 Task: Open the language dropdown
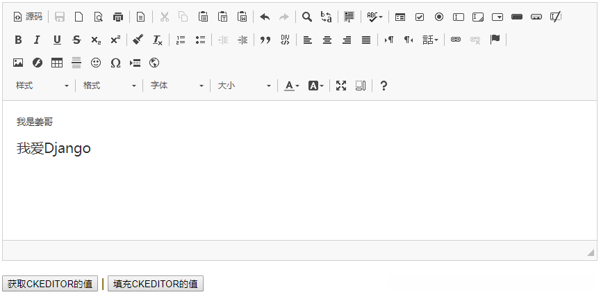[430, 40]
